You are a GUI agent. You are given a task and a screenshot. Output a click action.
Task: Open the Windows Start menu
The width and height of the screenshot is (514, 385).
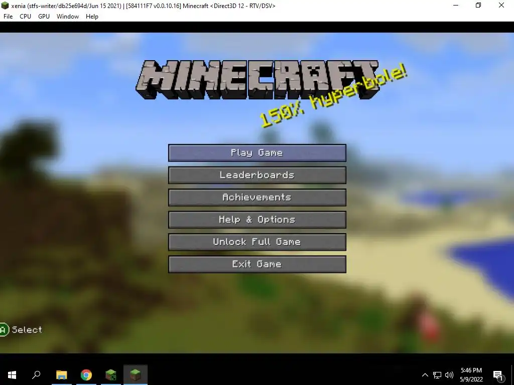(x=12, y=375)
